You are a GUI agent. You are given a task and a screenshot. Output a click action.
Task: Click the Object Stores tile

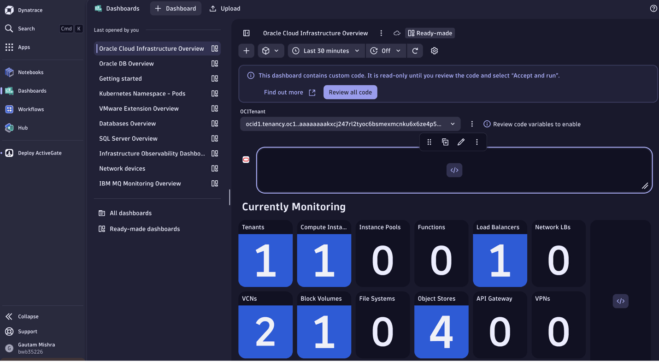pos(441,325)
